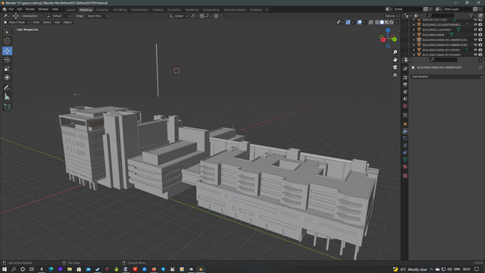Switch to rendered viewport shading
Image resolution: width=485 pixels, height=273 pixels.
(392, 22)
